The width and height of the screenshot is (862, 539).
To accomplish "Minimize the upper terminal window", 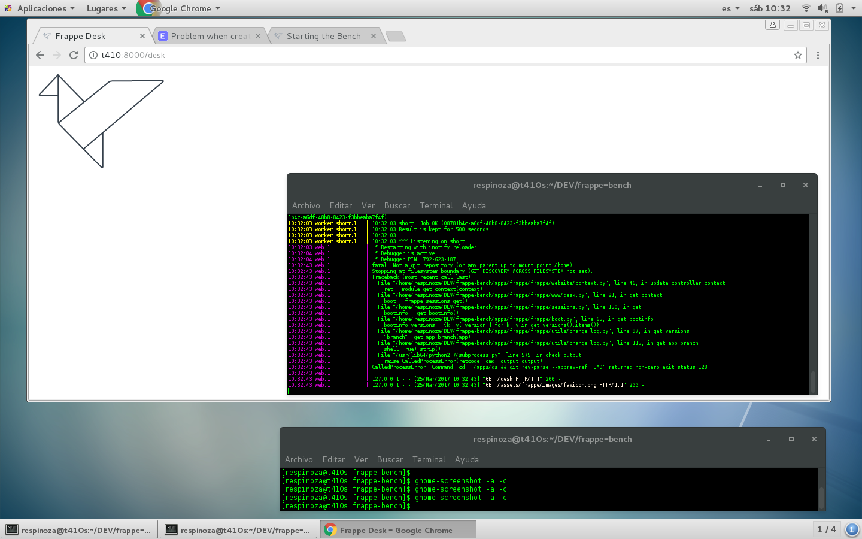I will [760, 186].
